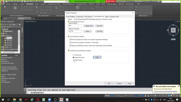Click the plot printer icon in quick access toolbar
Image resolution: width=181 pixels, height=102 pixels.
coord(22,1)
